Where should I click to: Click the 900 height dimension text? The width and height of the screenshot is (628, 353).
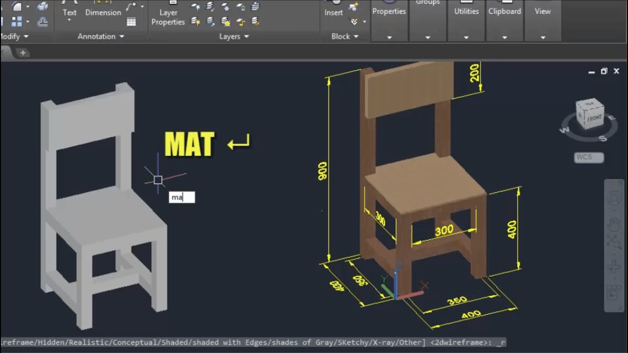point(323,171)
